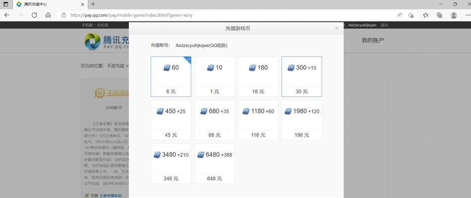Image resolution: width=471 pixels, height=198 pixels.
Task: Open the 我的账户 menu item
Action: click(372, 41)
